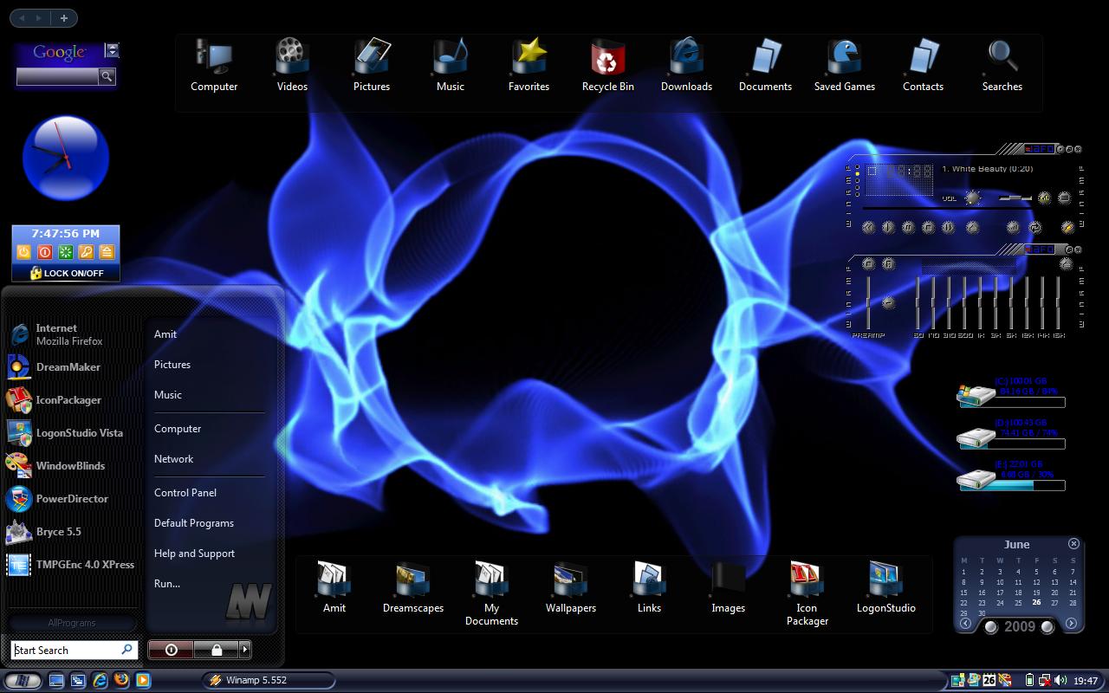Click the green restart icon in clock widget
Image resolution: width=1109 pixels, height=693 pixels.
65,252
